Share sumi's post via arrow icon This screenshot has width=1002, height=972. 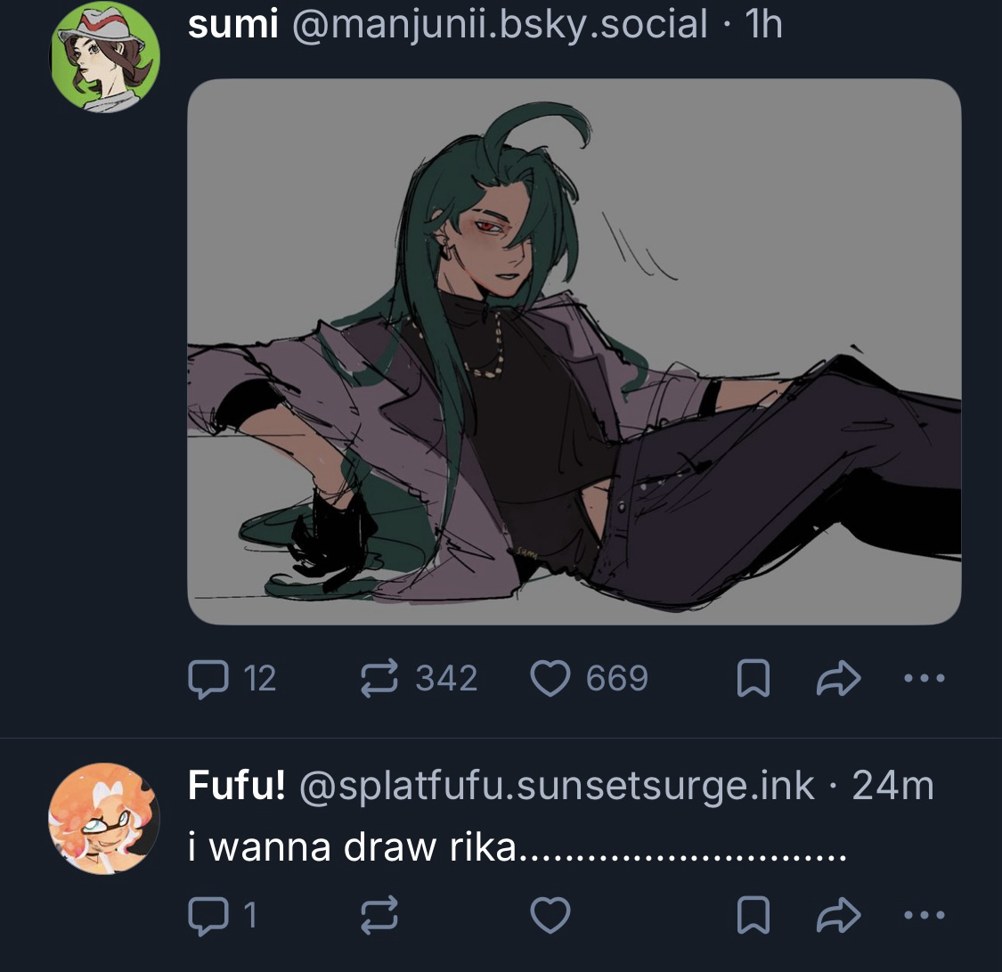838,680
